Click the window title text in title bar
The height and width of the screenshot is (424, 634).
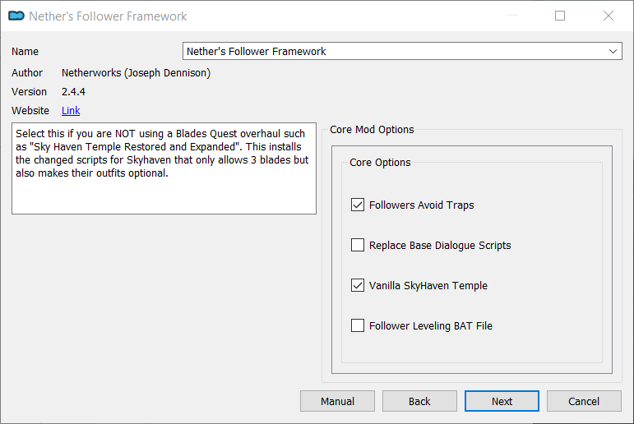(108, 16)
